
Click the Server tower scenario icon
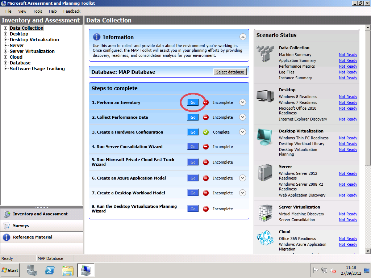tap(265, 173)
